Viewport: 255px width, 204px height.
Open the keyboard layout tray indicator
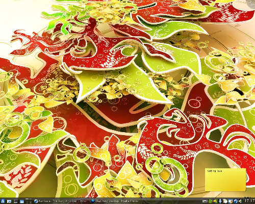tap(205, 201)
